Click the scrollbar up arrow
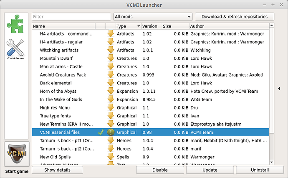Image resolution: width=288 pixels, height=178 pixels. click(x=272, y=25)
